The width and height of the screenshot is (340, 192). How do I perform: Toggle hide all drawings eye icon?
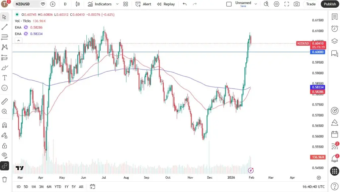[x=5, y=155]
